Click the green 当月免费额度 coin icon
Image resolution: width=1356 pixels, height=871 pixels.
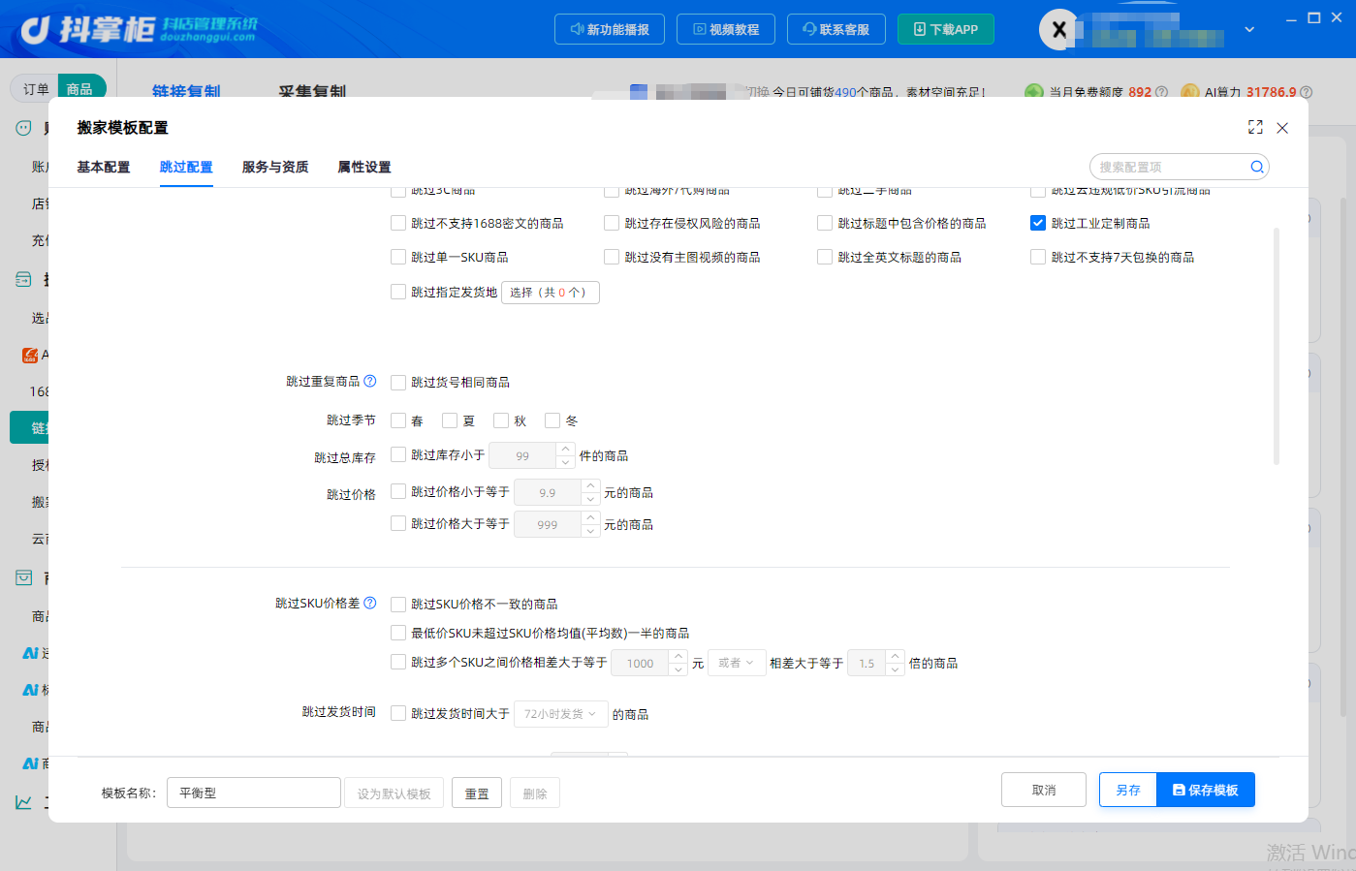(1034, 92)
